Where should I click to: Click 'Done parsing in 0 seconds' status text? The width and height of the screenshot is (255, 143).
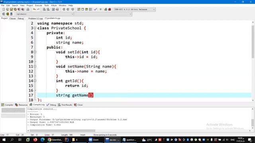pyautogui.click(x=105, y=135)
